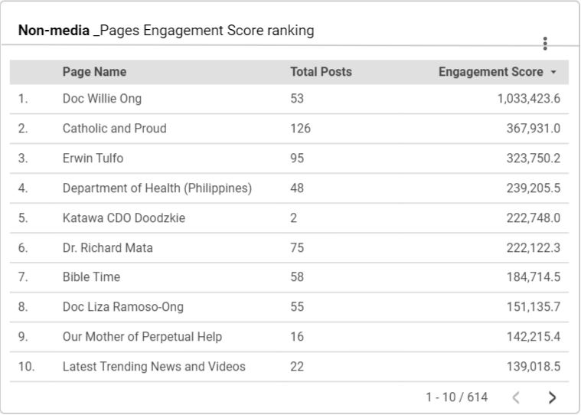This screenshot has height=415, width=581.
Task: Click rank number 10. in the table
Action: click(26, 367)
